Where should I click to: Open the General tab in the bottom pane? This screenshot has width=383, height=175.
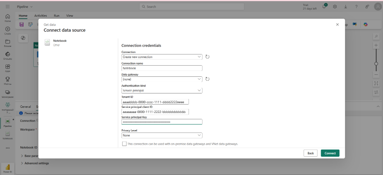pos(25,106)
